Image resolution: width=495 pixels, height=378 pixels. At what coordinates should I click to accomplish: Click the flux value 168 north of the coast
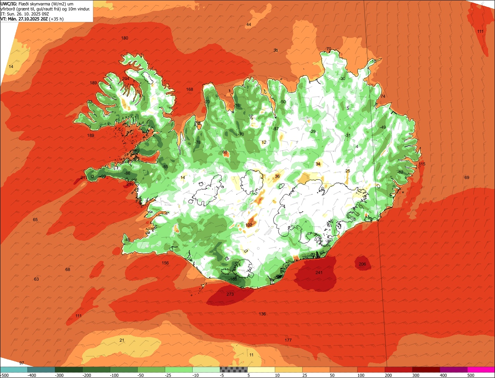point(189,89)
